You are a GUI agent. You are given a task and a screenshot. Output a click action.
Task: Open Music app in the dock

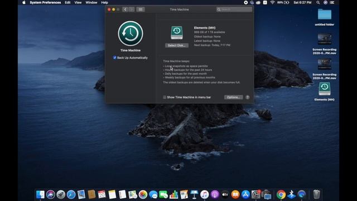coord(205,195)
